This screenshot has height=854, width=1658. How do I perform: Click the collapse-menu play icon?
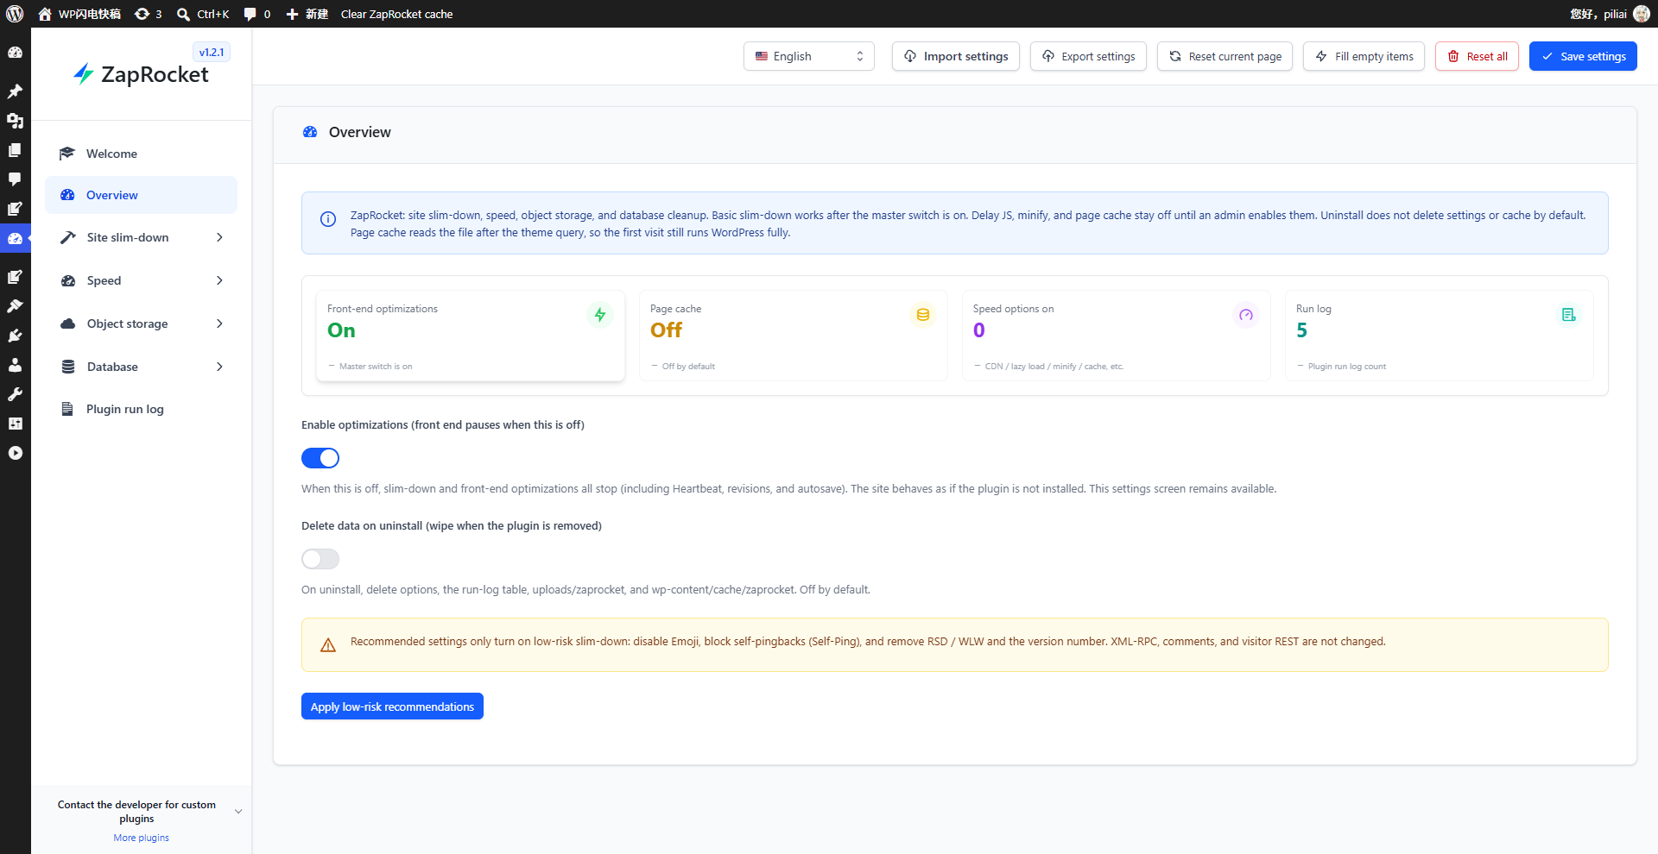[15, 453]
